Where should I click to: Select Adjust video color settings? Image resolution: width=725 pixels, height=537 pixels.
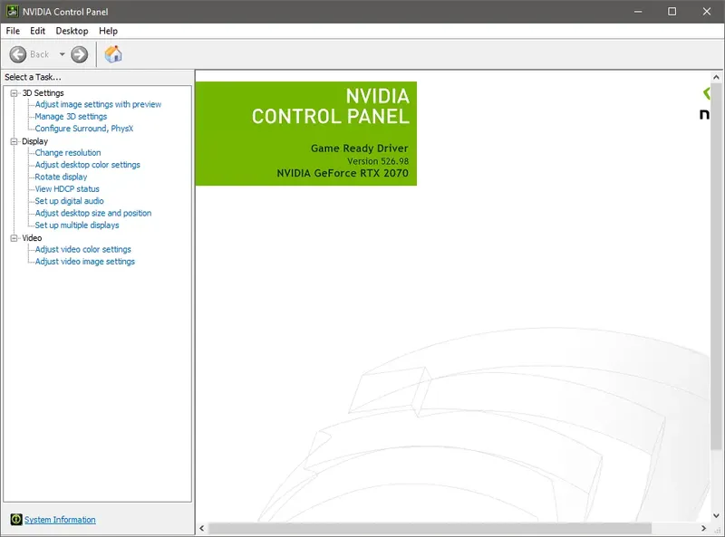[x=83, y=249]
